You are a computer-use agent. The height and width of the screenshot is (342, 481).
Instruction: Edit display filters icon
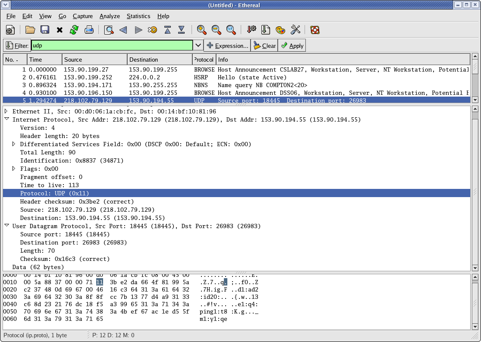(266, 30)
